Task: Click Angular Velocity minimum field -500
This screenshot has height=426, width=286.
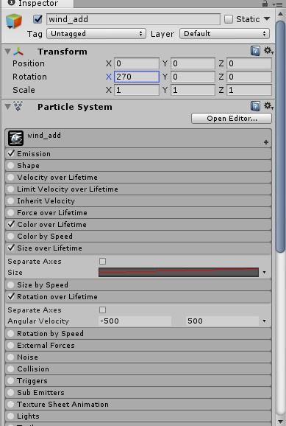Action: pos(135,321)
